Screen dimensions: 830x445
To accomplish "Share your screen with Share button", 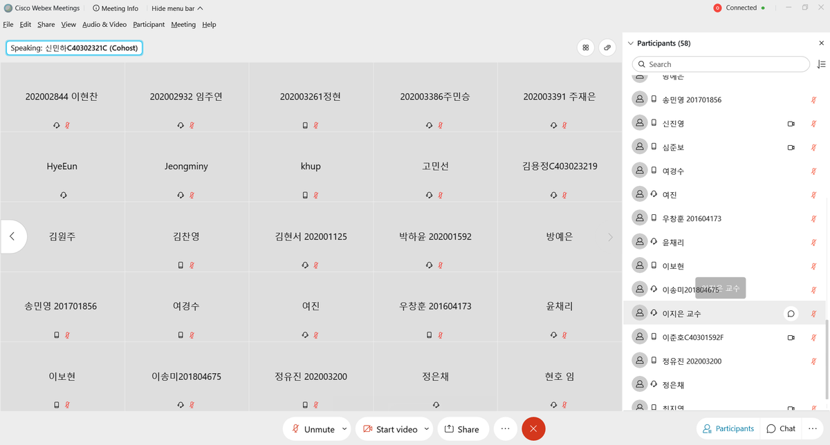I will click(x=462, y=429).
